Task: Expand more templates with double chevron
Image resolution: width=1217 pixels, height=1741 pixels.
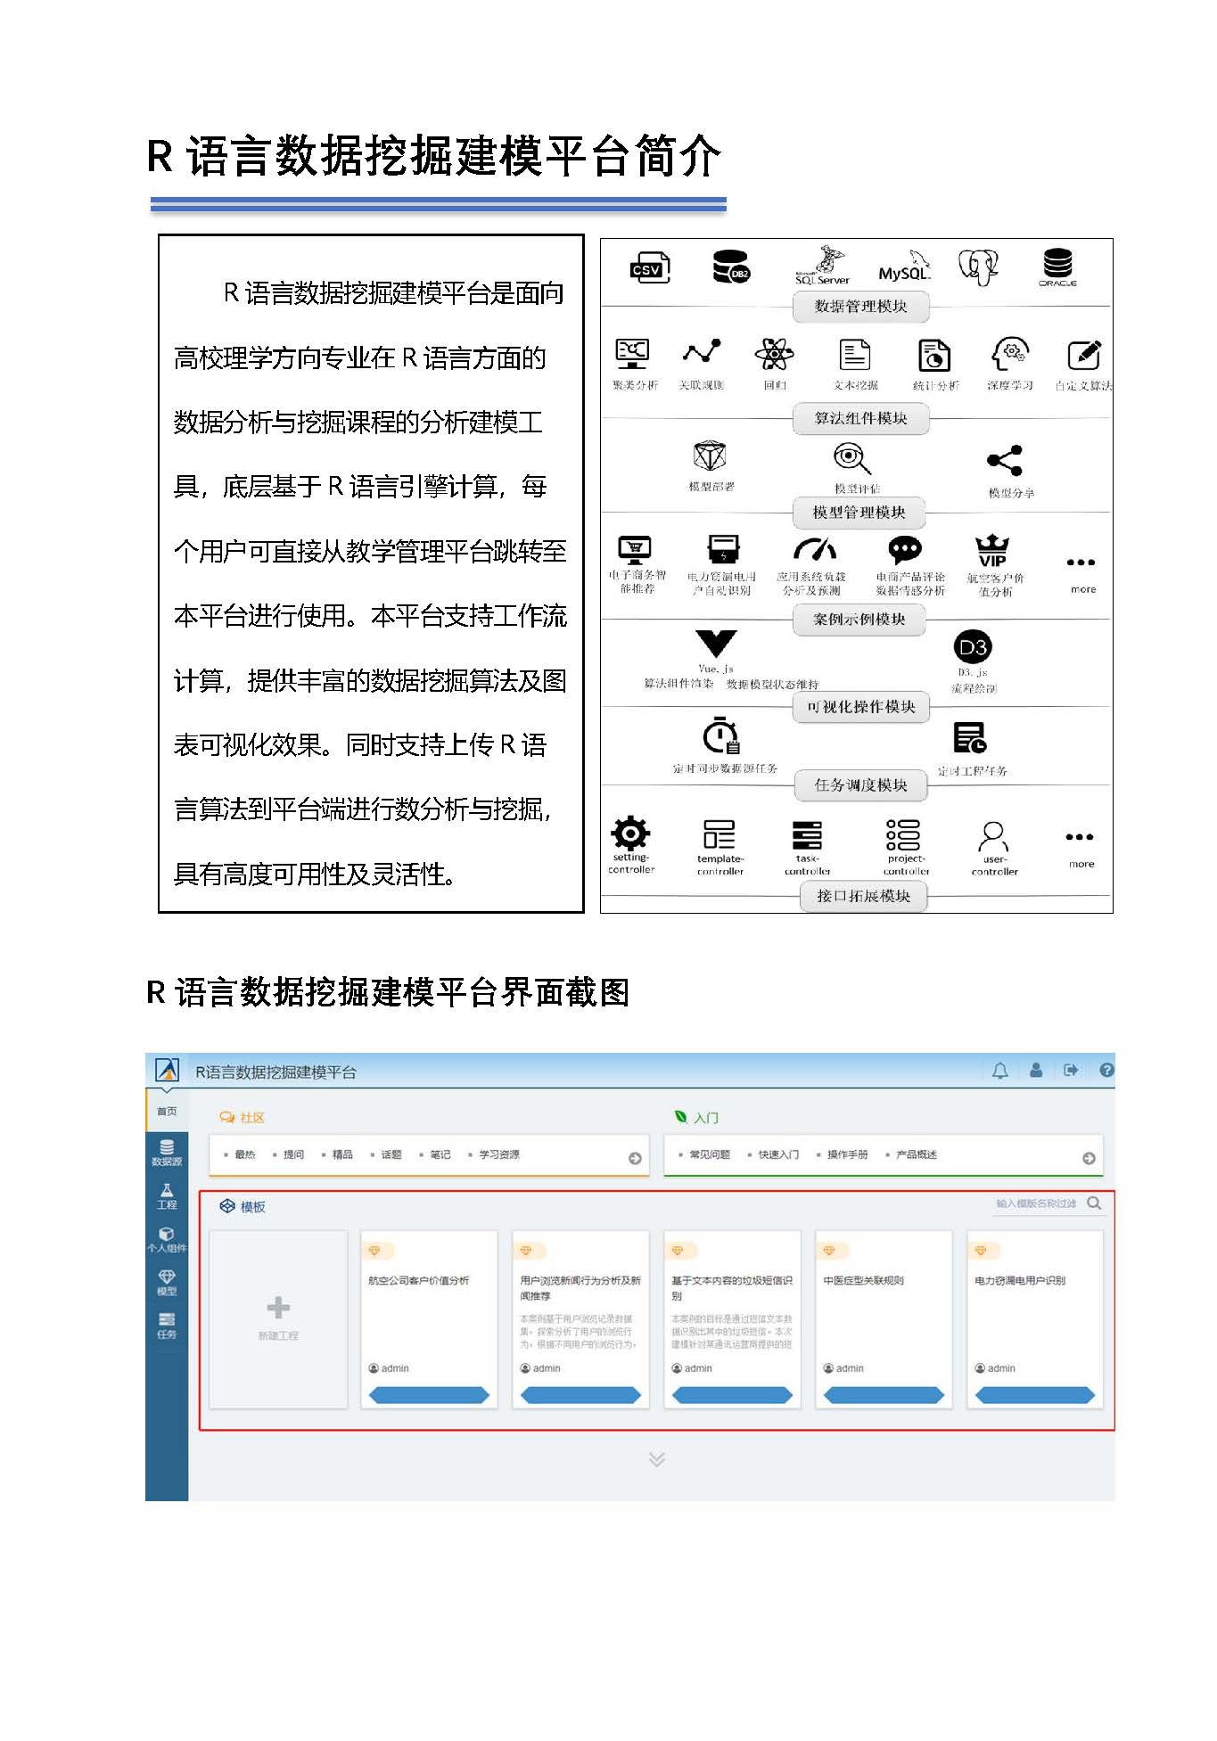Action: coord(657,1459)
